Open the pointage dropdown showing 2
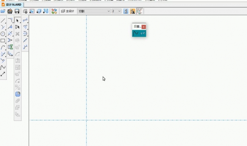The width and height of the screenshot is (247, 146). 116,11
